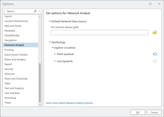Click the search magnifier icon
Image resolution: width=164 pixels, height=117 pixels.
[35, 11]
